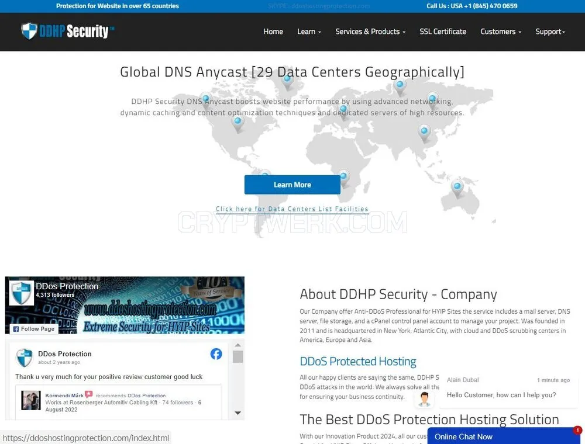Click the 'About DDHP Security - Company' heading

[398, 294]
